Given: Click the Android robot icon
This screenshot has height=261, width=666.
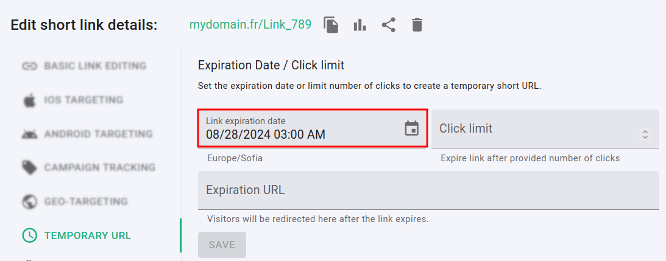Looking at the screenshot, I should pyautogui.click(x=29, y=134).
